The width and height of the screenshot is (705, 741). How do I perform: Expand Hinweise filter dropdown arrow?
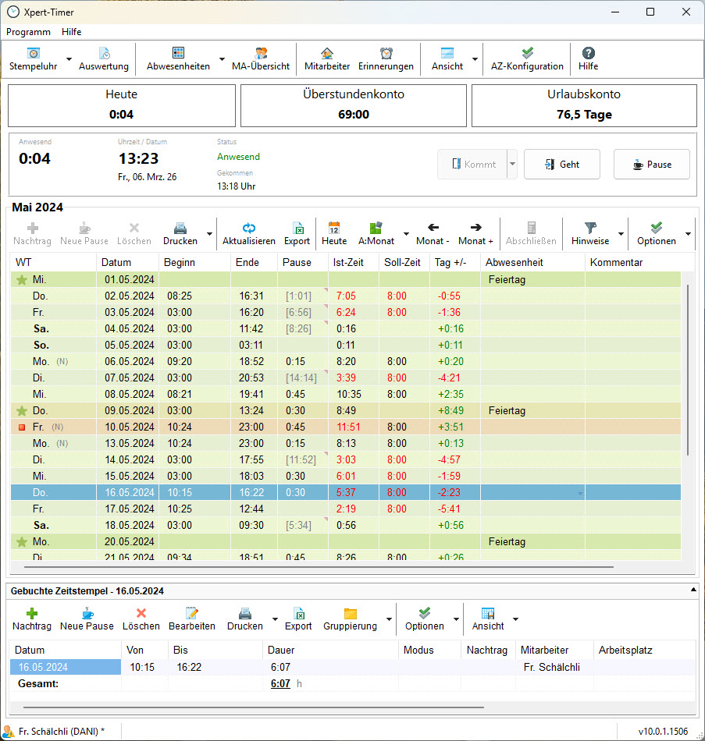tap(621, 234)
